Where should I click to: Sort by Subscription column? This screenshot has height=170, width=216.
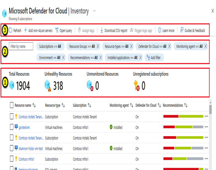[82, 105]
